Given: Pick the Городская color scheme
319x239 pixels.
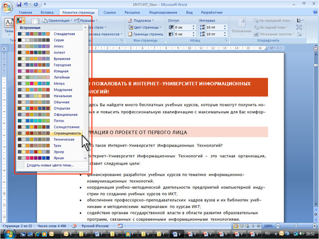Looking at the screenshot, I should point(50,65).
